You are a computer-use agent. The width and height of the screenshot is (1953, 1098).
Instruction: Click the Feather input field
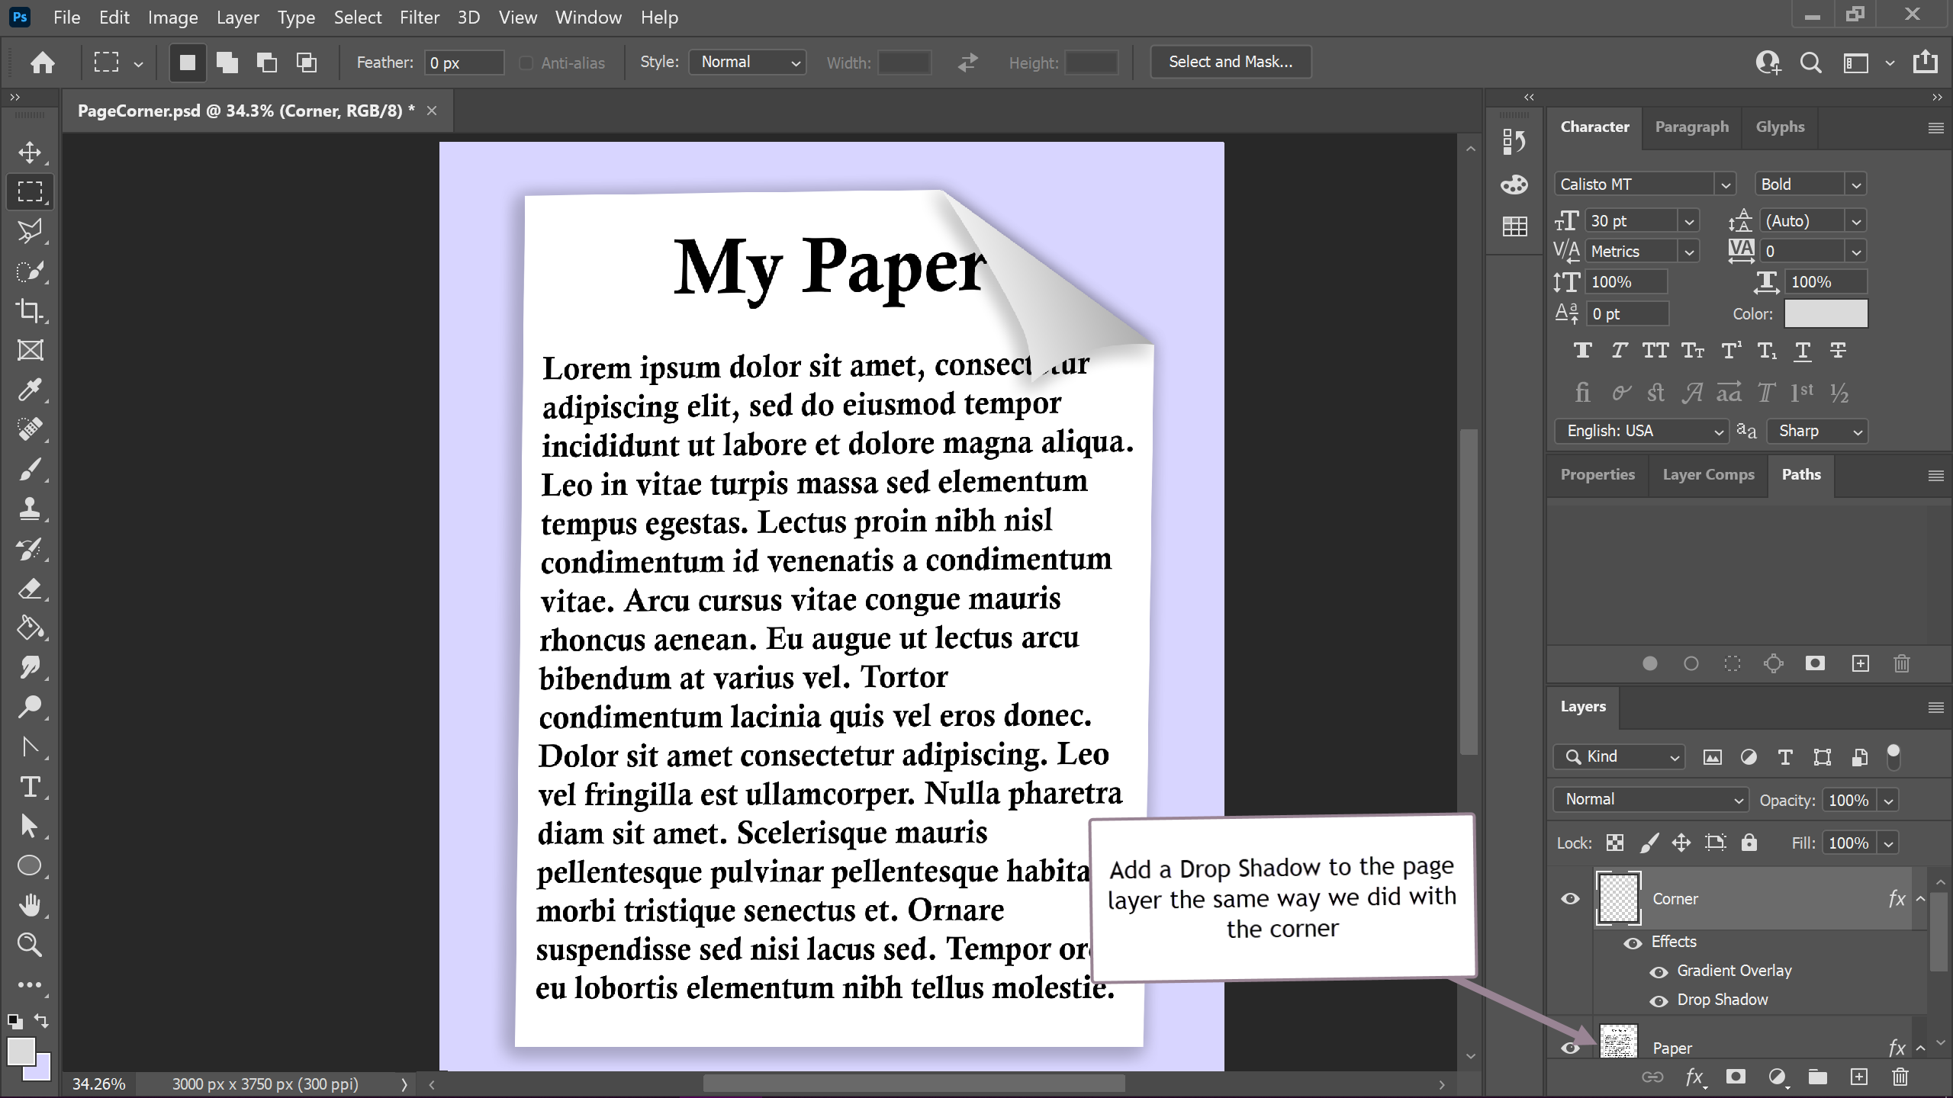tap(464, 63)
